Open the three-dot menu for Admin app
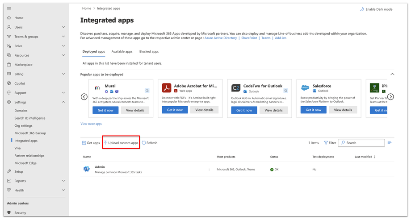411x220 pixels. tap(209, 169)
